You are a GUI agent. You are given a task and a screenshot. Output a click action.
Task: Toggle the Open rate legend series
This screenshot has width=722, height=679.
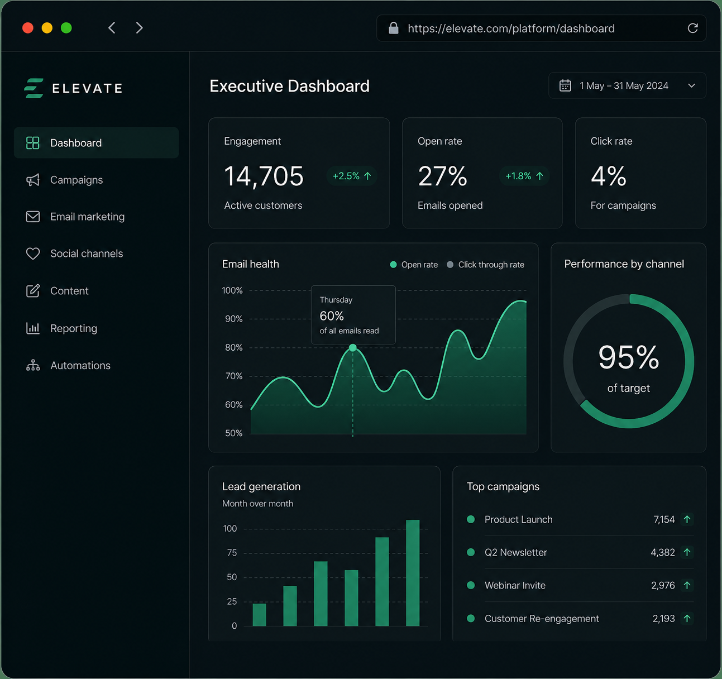[x=414, y=265]
